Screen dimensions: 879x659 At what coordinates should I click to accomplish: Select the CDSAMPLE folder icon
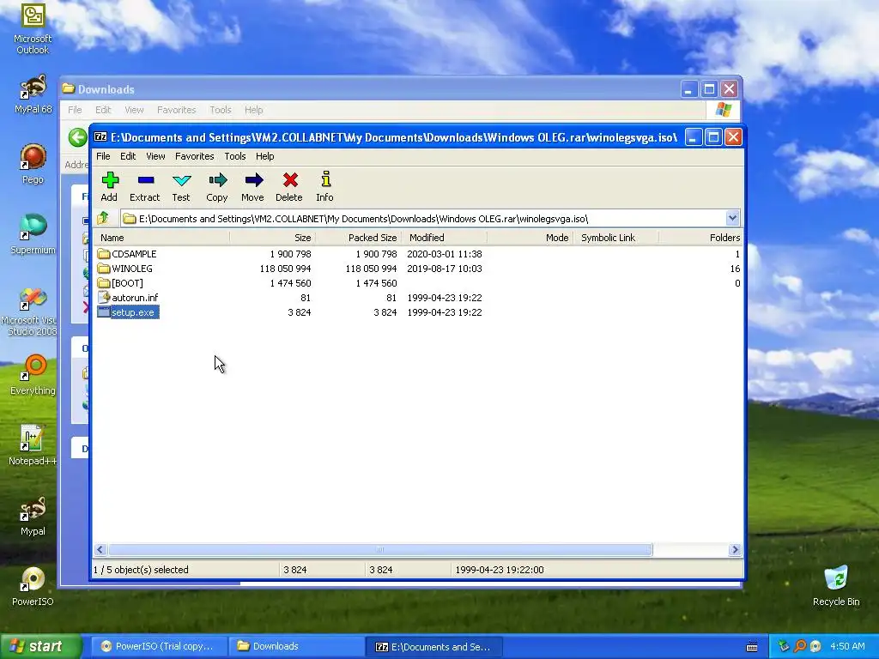[103, 254]
